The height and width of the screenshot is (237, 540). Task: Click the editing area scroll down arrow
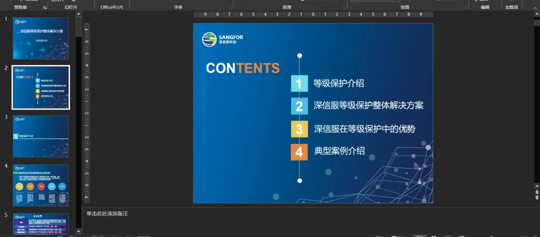point(537,185)
